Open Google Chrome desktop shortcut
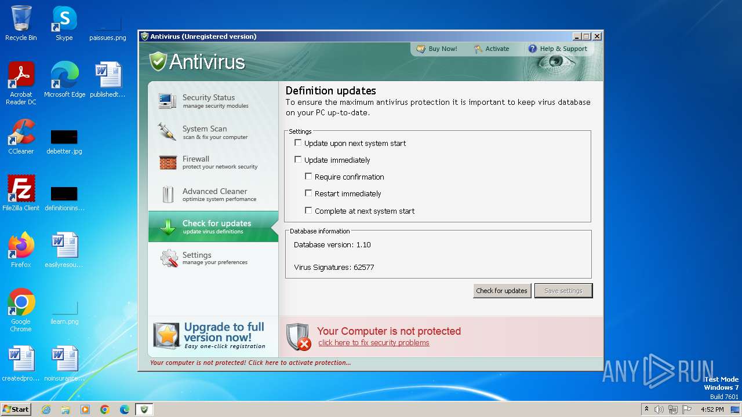This screenshot has height=417, width=742. pos(21,310)
